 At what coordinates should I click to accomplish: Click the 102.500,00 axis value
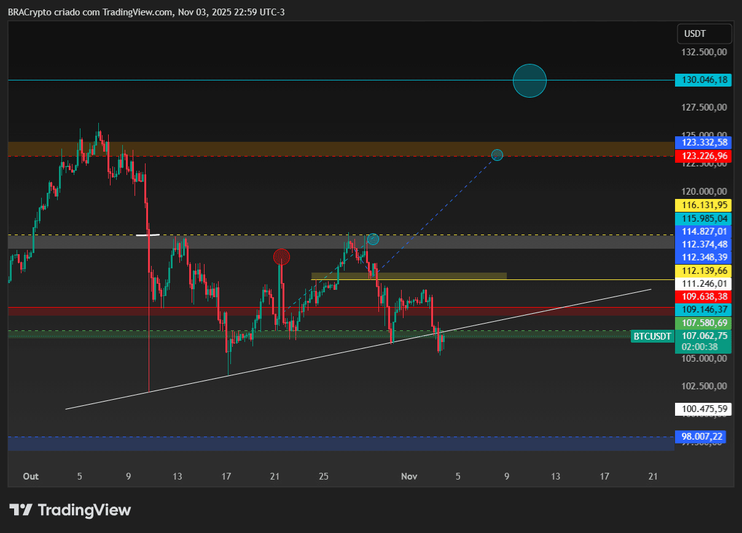pos(704,386)
